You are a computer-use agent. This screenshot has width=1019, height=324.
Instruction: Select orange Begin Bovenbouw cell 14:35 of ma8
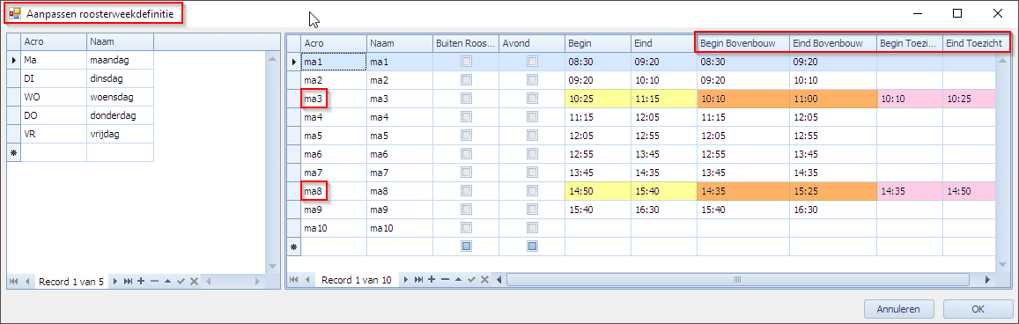point(742,192)
